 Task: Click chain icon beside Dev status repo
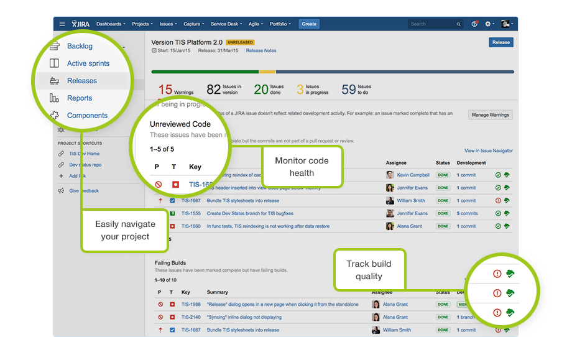(x=61, y=165)
